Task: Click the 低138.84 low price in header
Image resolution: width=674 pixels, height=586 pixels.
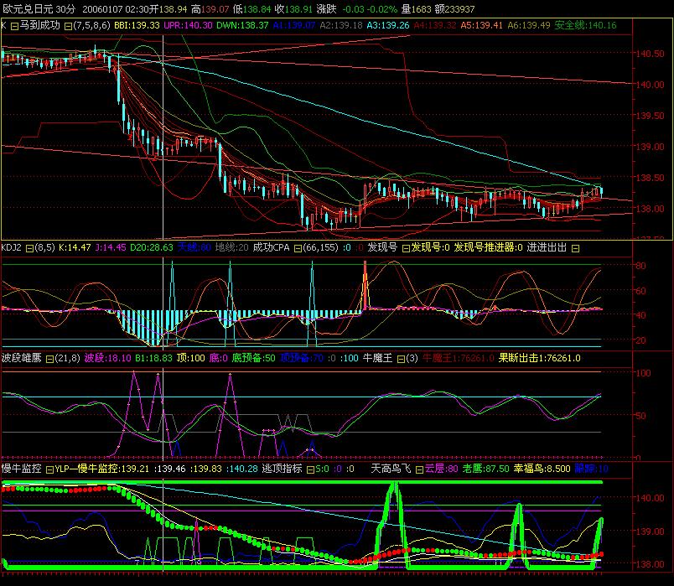Action: 251,9
